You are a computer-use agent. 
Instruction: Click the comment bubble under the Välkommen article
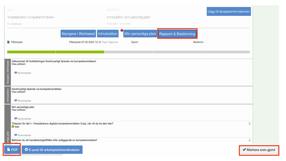point(16,73)
